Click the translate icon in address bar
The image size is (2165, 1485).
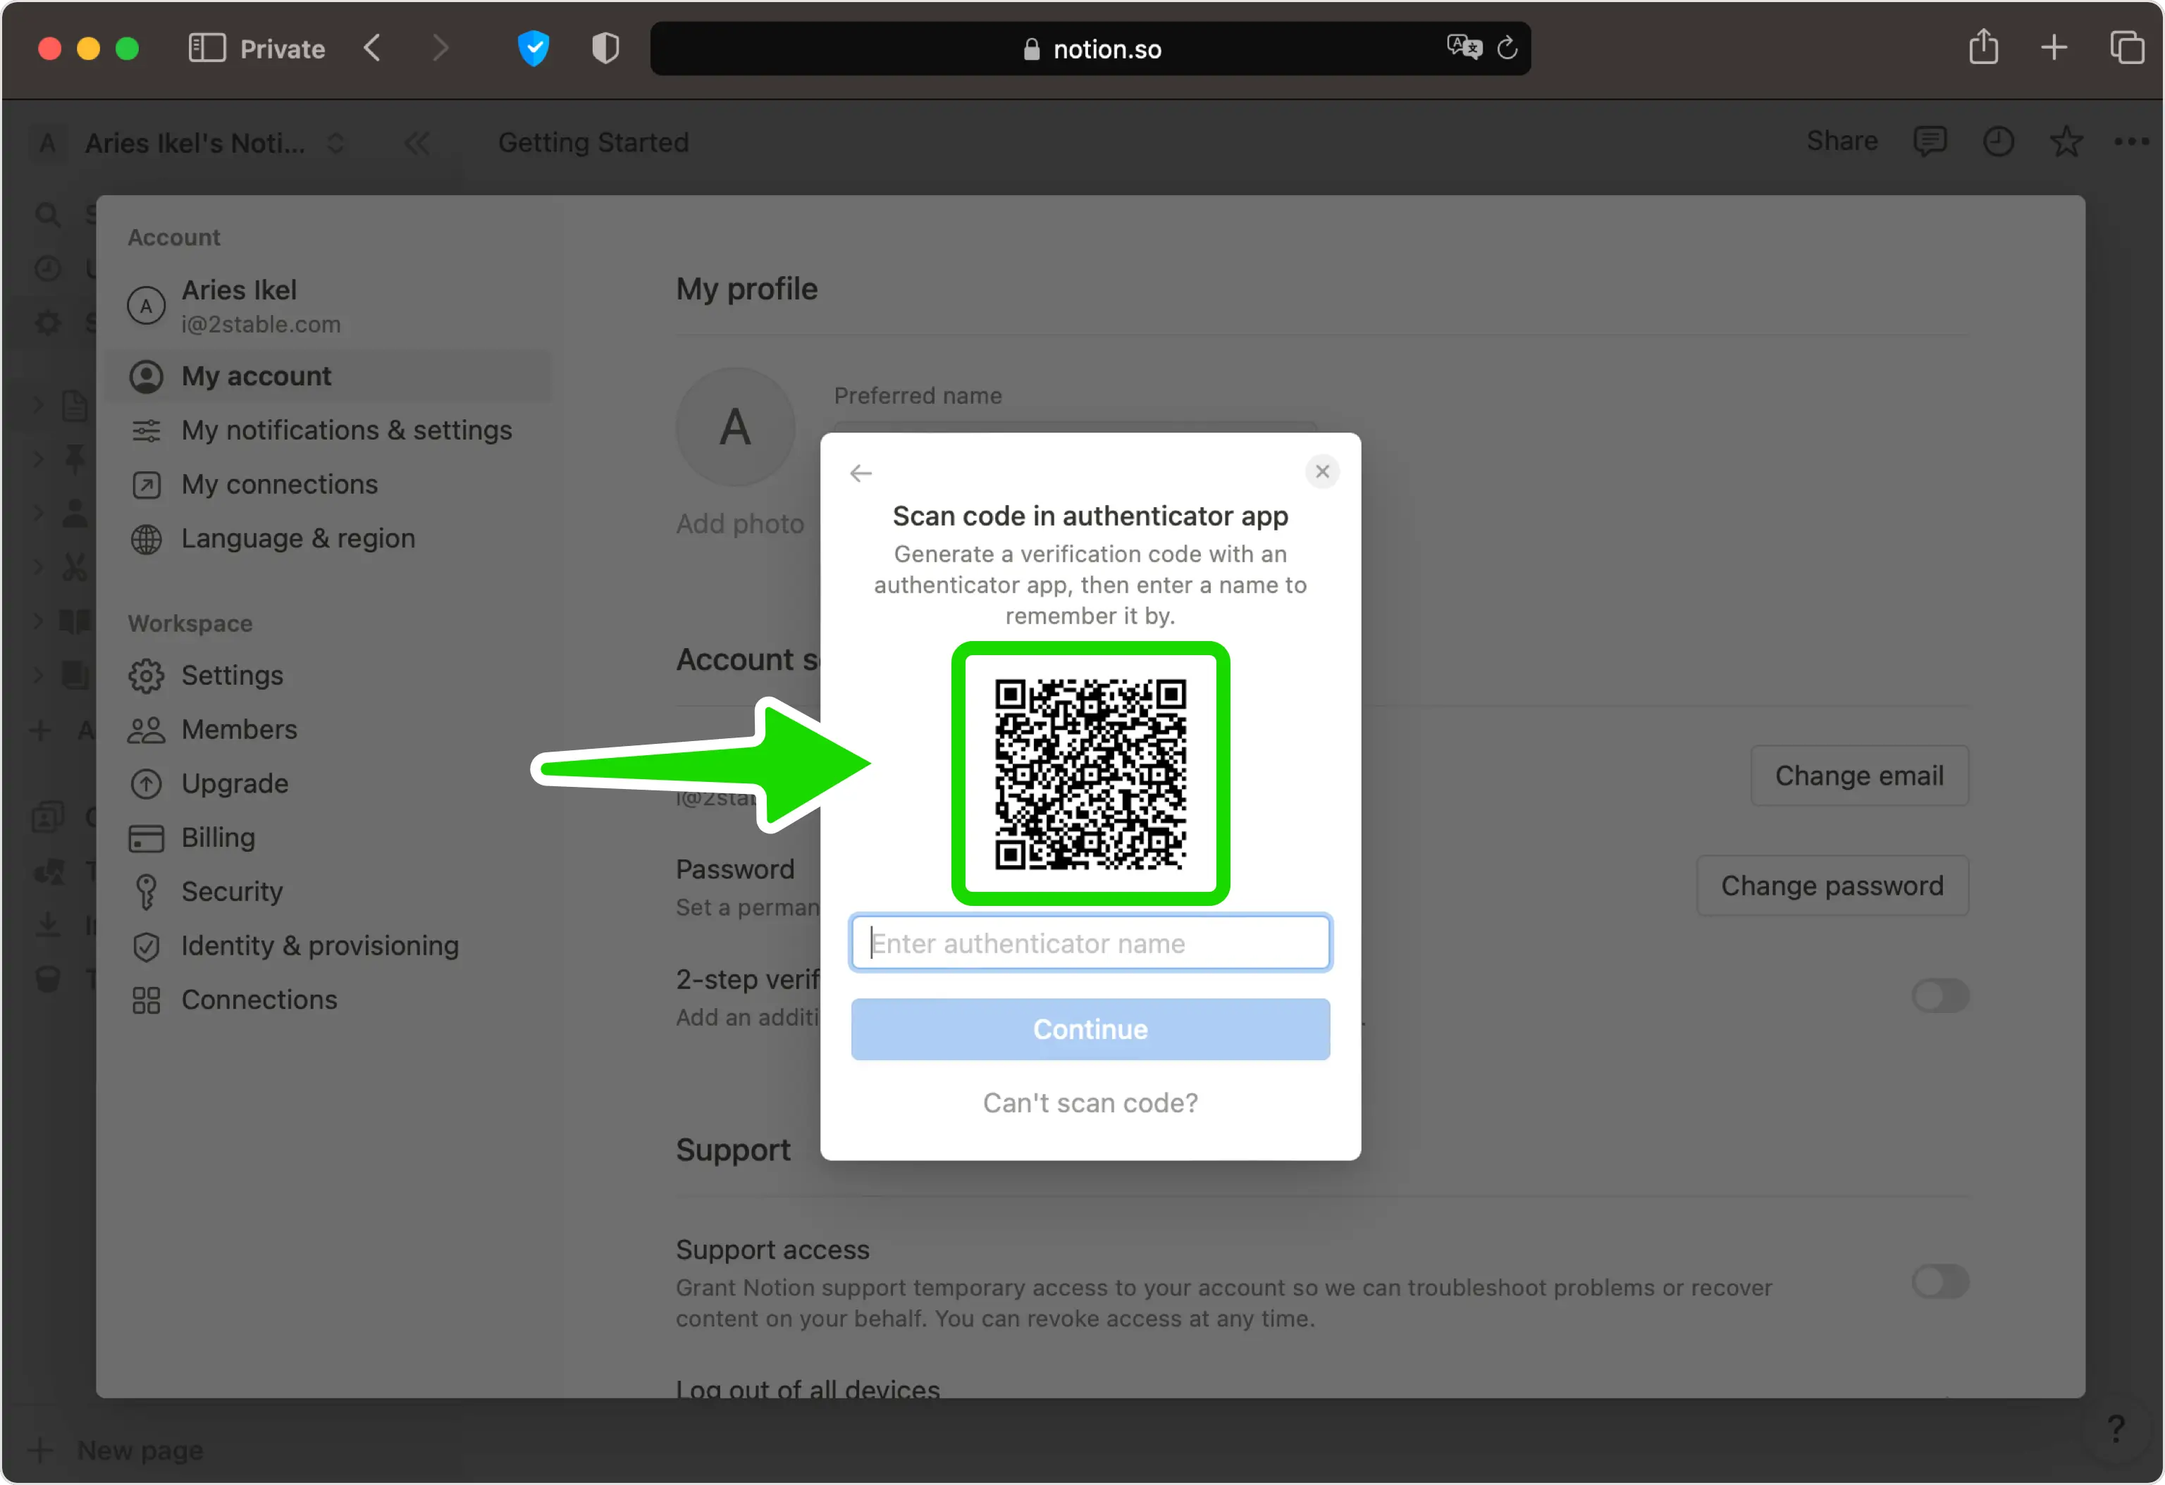click(x=1464, y=47)
